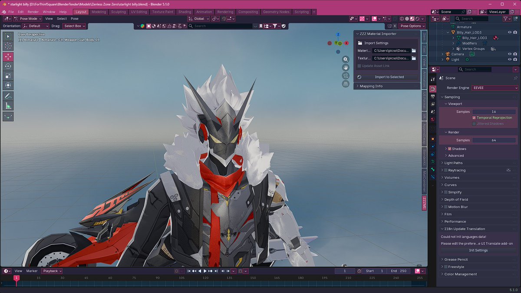The width and height of the screenshot is (521, 293).
Task: Switch perspective/orthographic grid icon
Action: 346,84
